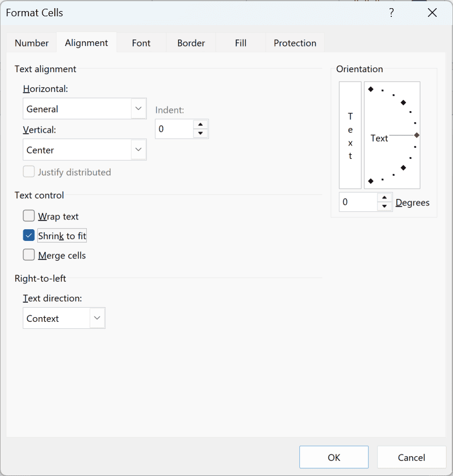The width and height of the screenshot is (453, 476).
Task: Click the disabled Justify distributed checkbox
Action: (x=29, y=172)
